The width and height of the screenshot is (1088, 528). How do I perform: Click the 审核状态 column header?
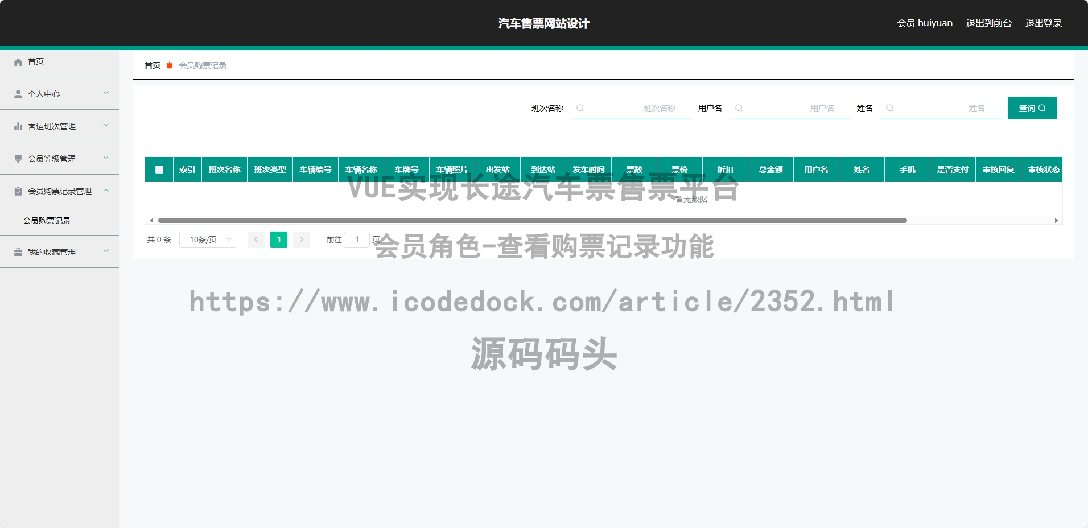tap(1042, 170)
